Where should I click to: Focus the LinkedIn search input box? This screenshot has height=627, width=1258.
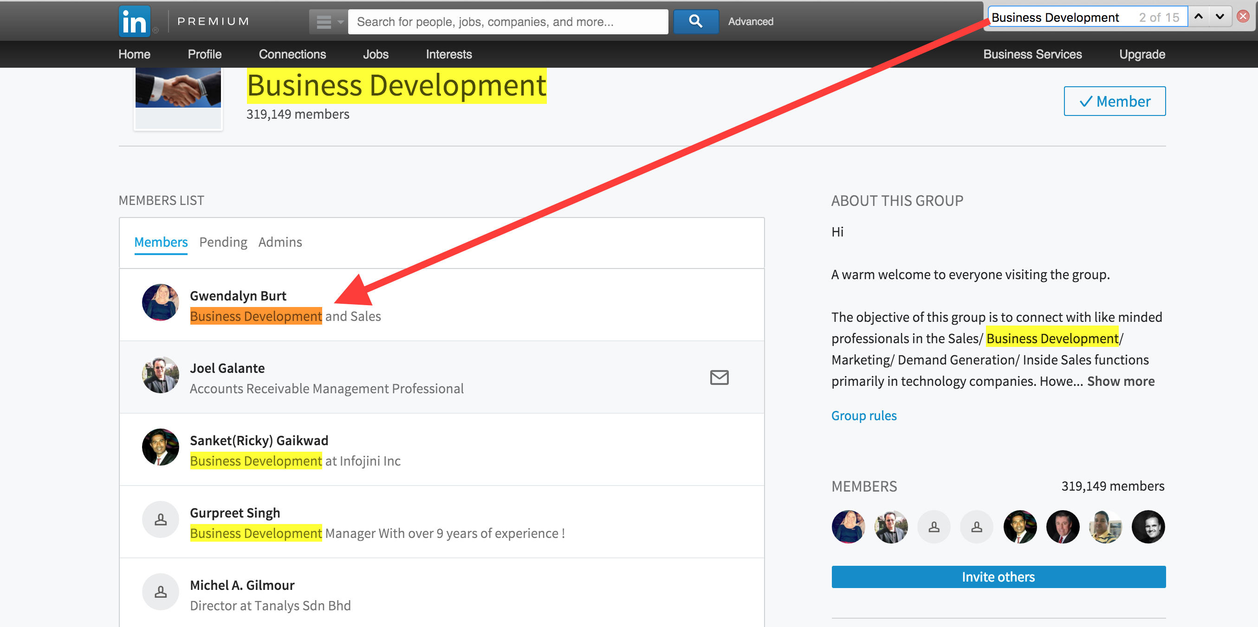coord(508,22)
